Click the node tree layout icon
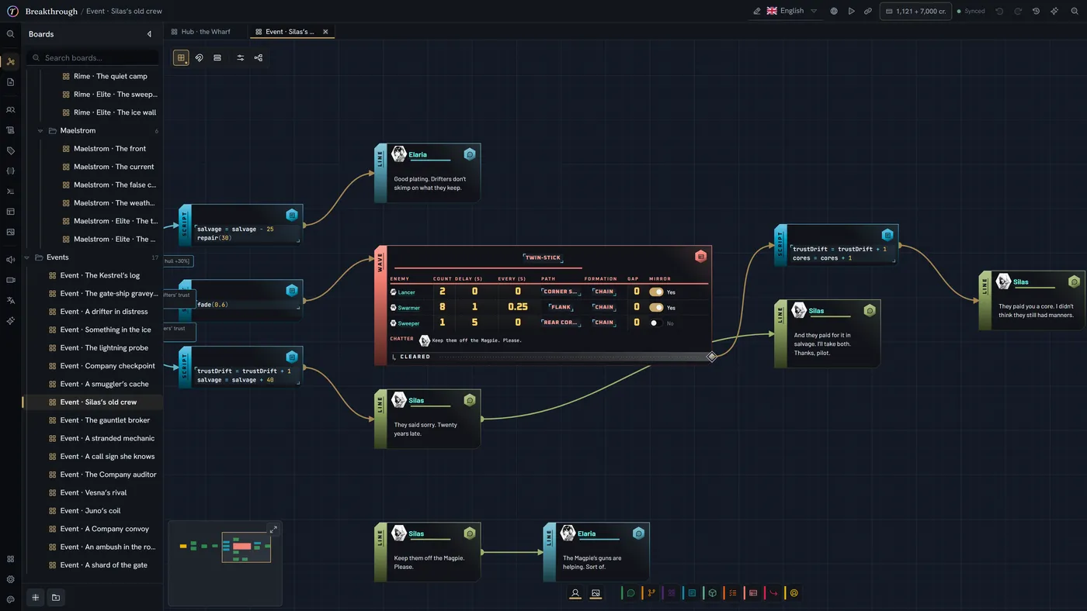Image resolution: width=1087 pixels, height=611 pixels. coord(259,57)
